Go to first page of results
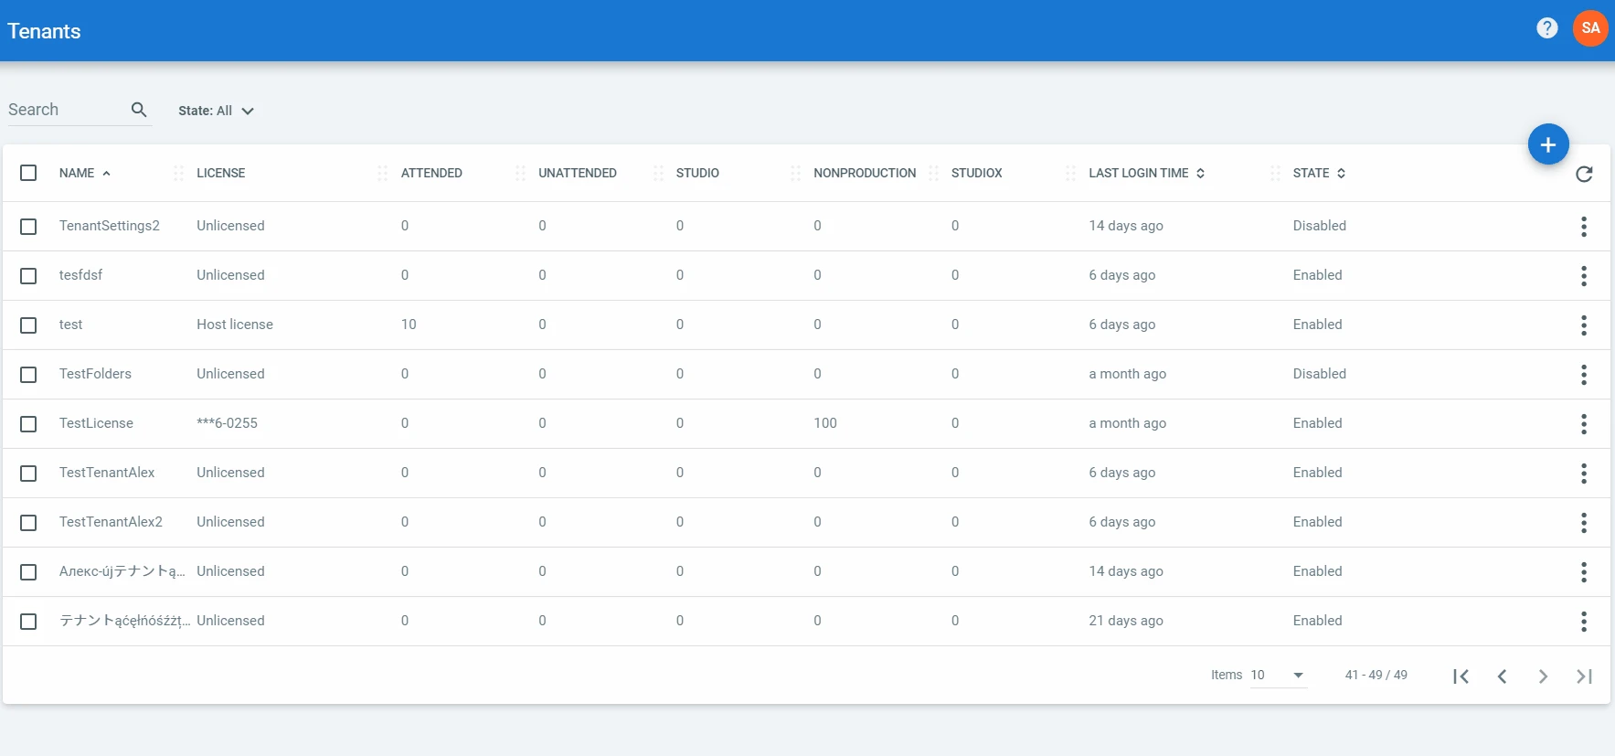 (x=1461, y=676)
